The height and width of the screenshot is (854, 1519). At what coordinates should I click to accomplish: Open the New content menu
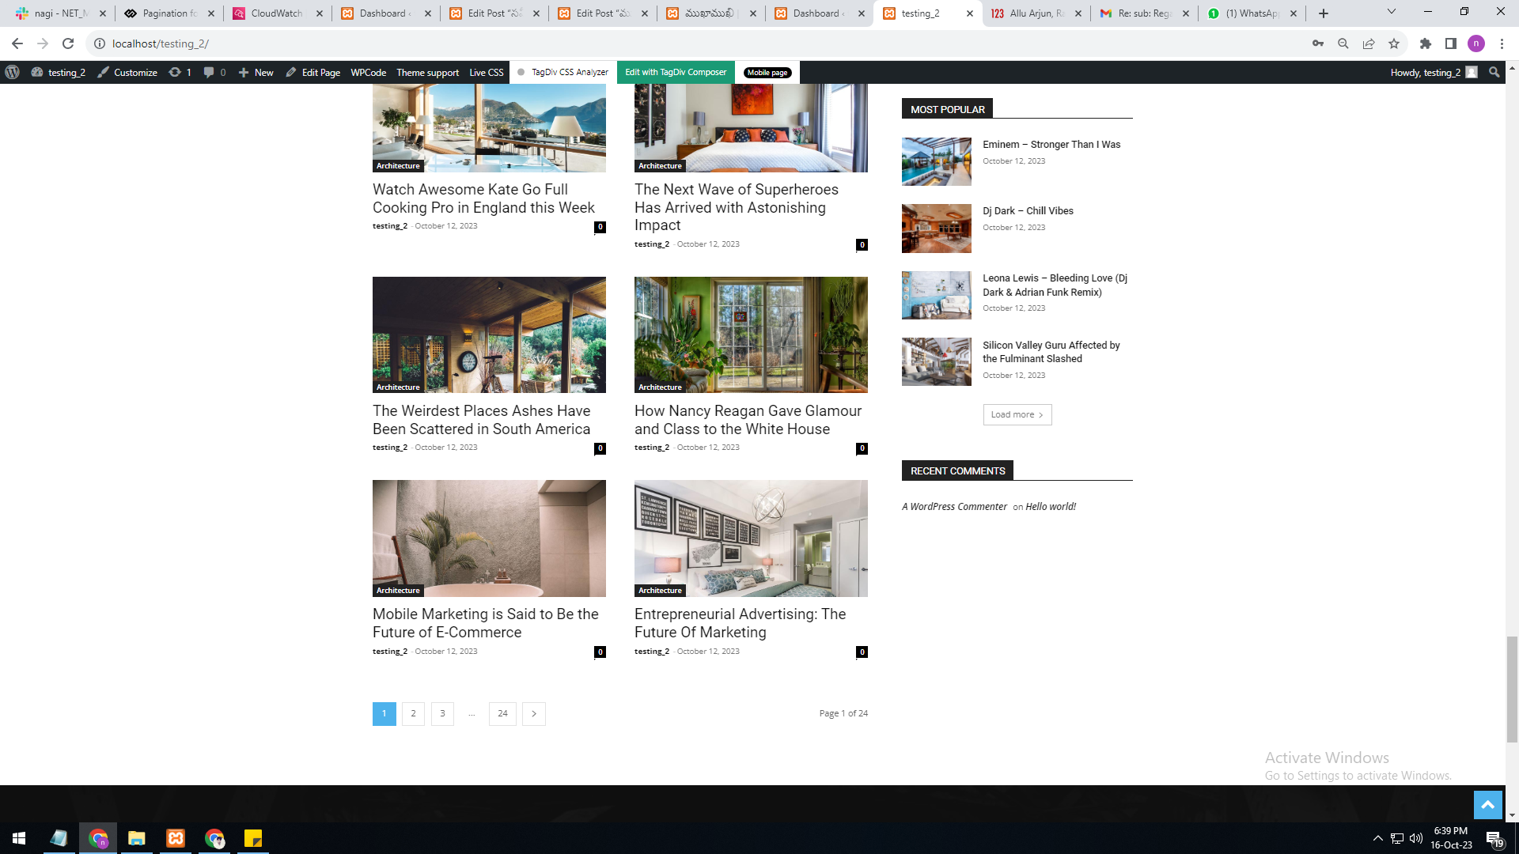[256, 72]
